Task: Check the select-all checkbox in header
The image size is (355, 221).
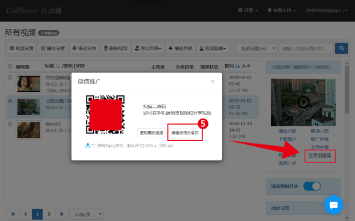Action: [x=10, y=66]
